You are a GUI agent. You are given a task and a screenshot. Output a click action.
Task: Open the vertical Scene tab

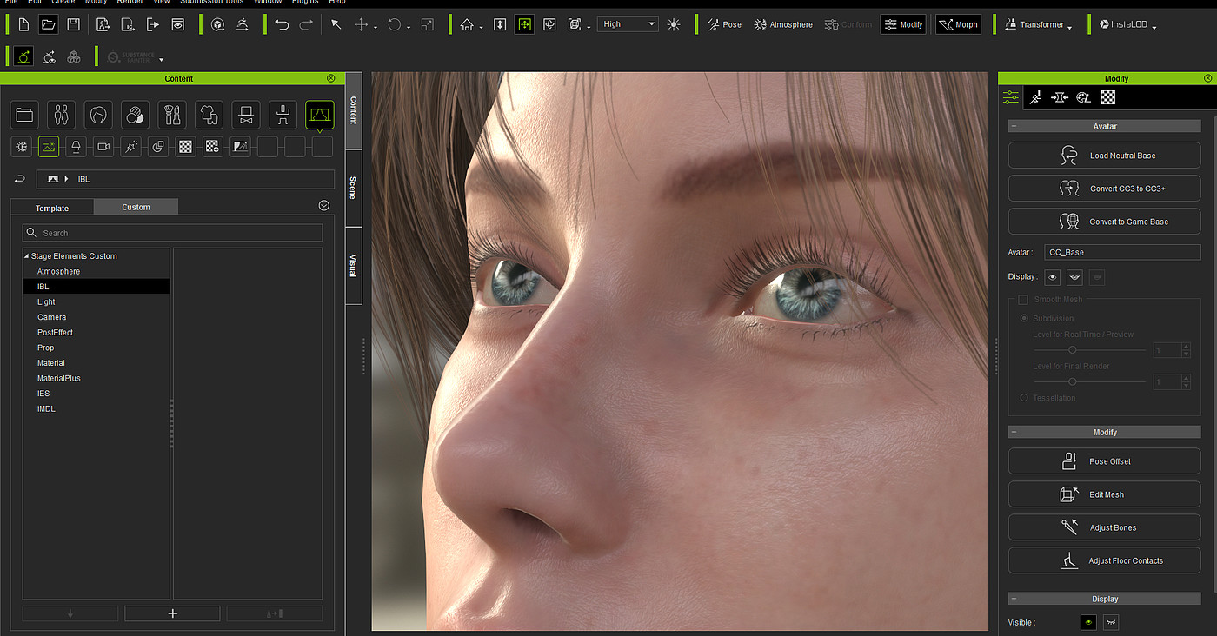coord(353,189)
